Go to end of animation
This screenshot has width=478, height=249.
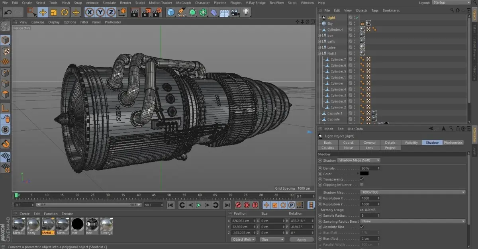227,205
